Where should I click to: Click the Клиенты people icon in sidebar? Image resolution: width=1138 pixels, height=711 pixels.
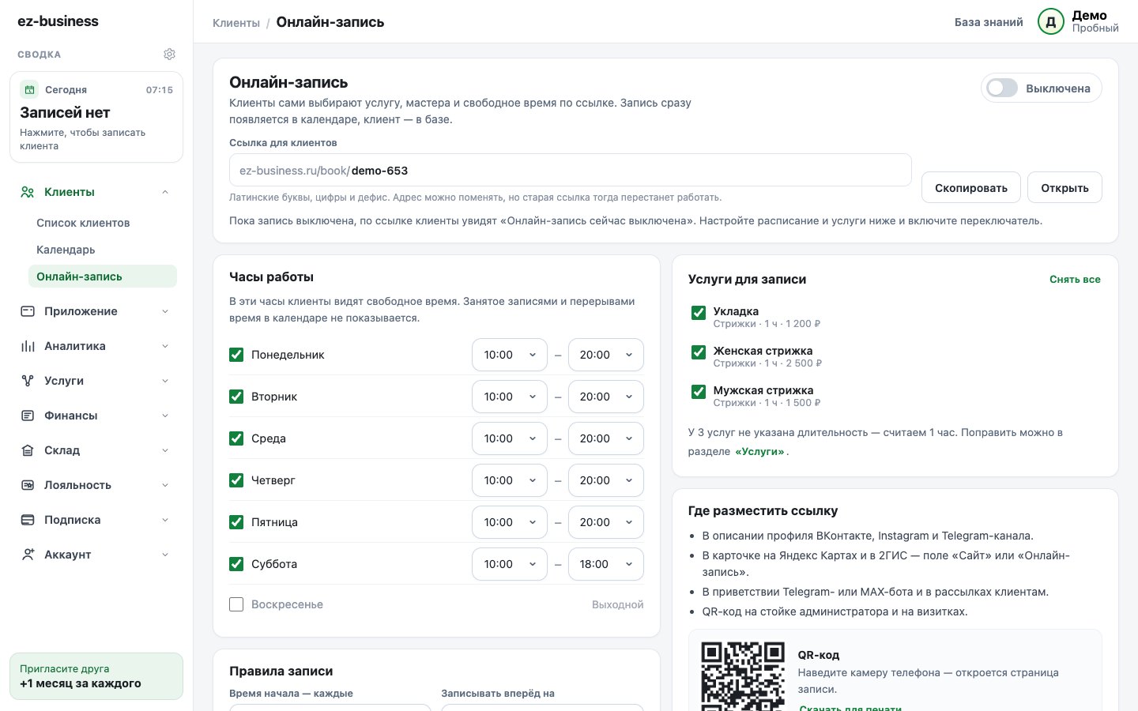28,192
